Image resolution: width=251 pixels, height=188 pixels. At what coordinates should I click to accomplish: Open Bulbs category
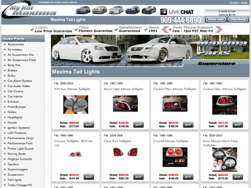pos(11,76)
